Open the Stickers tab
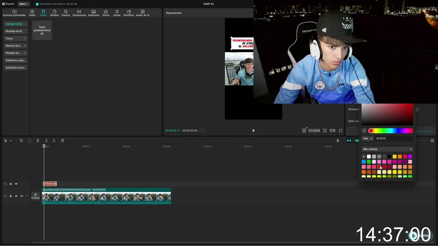 tap(54, 13)
